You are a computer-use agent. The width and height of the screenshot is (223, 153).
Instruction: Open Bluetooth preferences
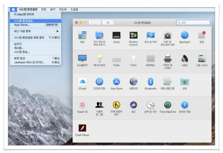coord(150,82)
